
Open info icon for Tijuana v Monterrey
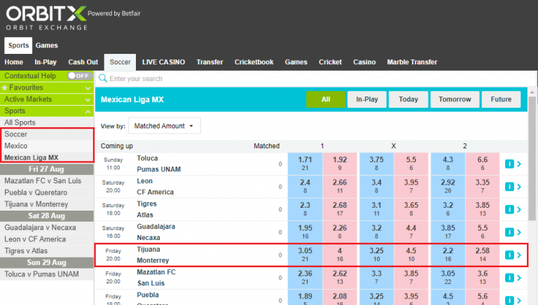coord(509,255)
